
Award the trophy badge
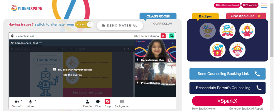coord(208,31)
